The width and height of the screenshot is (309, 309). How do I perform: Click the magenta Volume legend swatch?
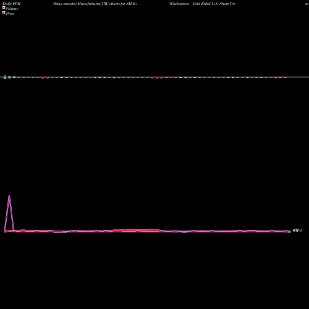click(x=4, y=7)
